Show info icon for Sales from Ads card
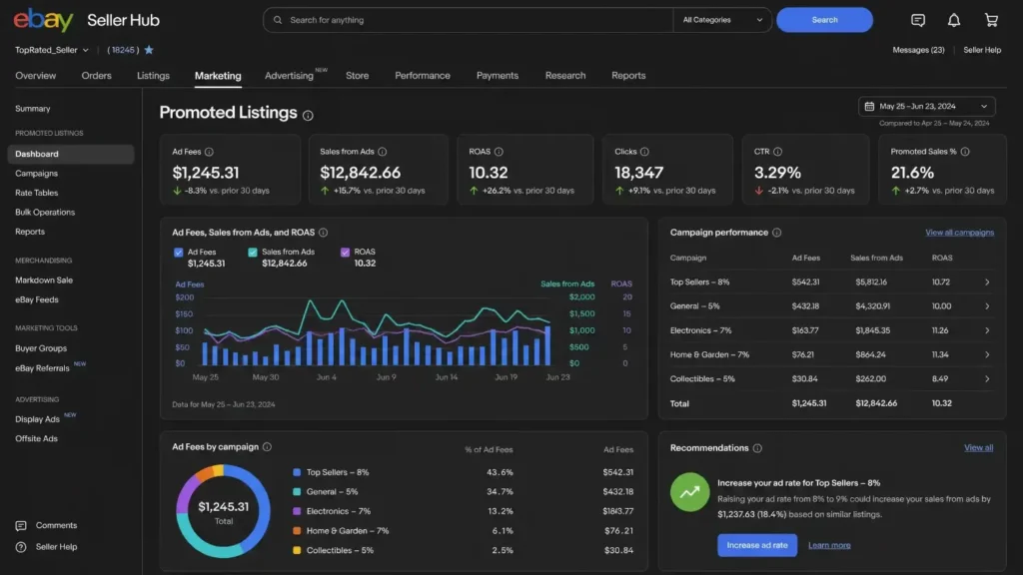Image resolution: width=1023 pixels, height=575 pixels. point(383,152)
